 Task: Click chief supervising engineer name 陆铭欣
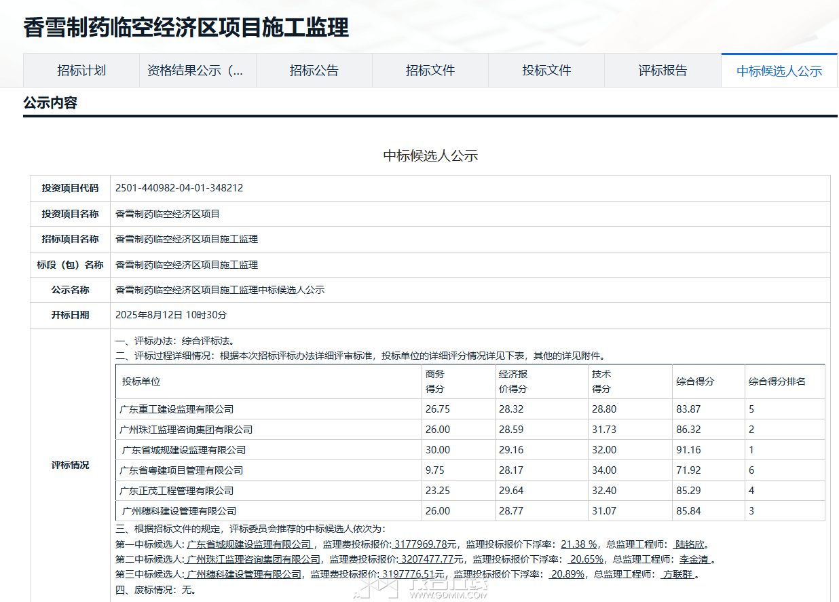coord(690,544)
